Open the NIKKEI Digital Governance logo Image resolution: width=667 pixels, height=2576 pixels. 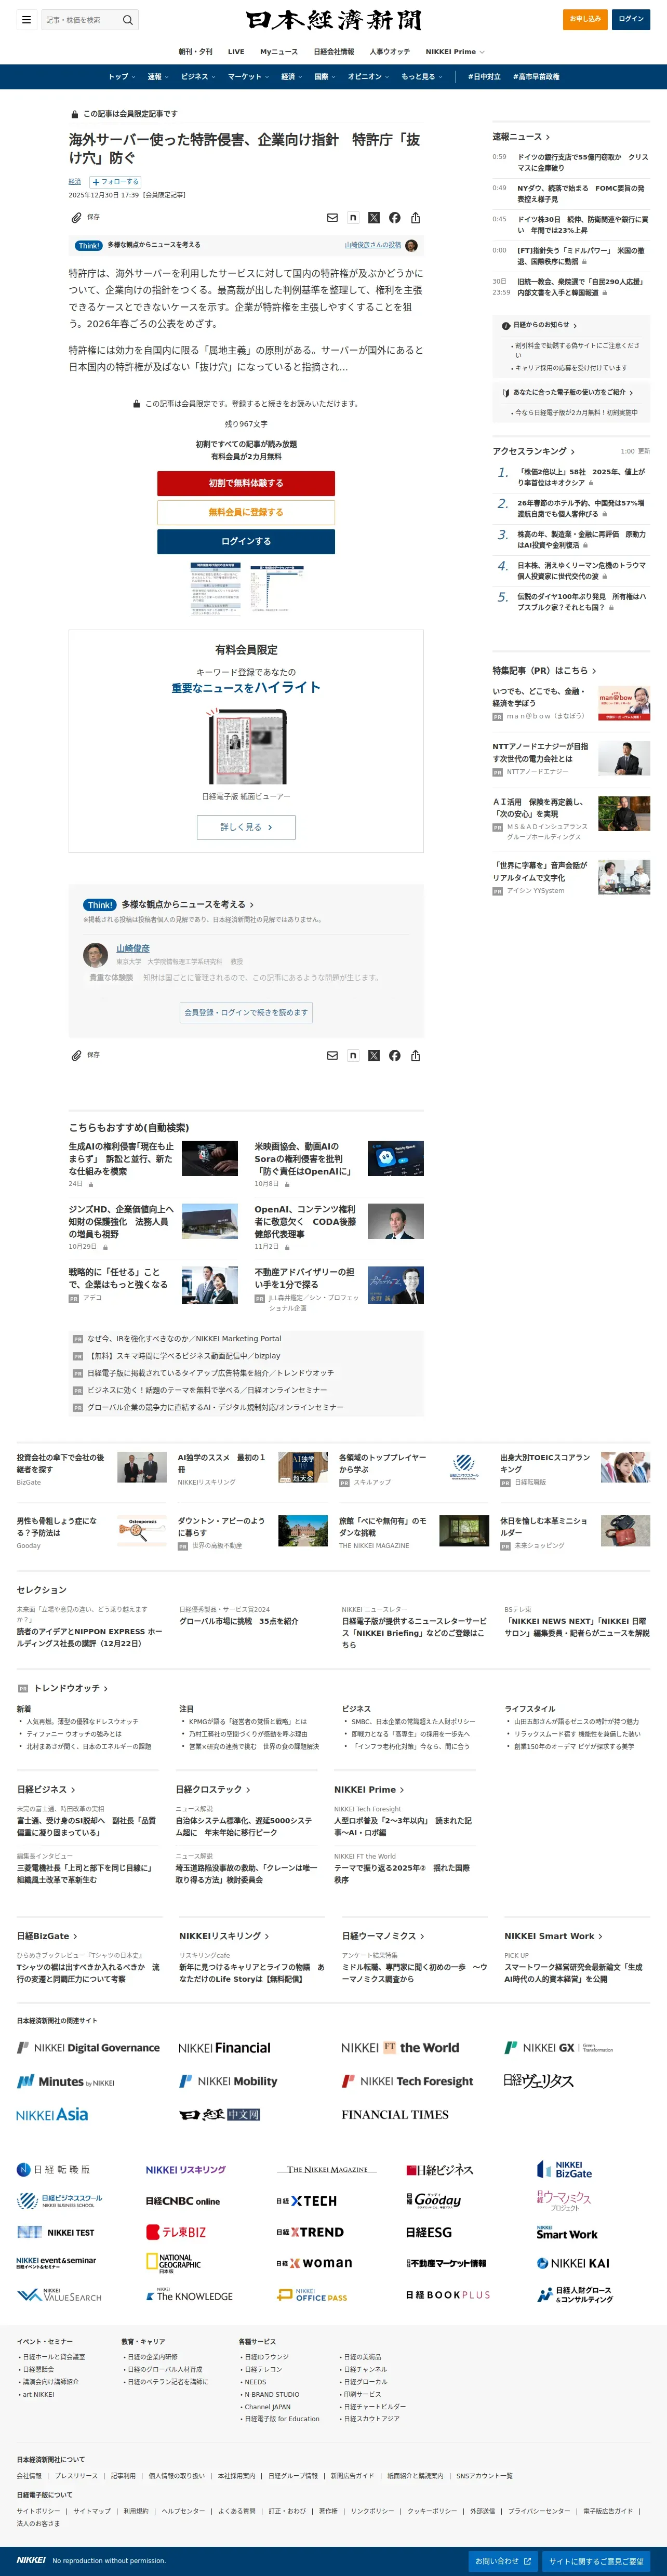88,2048
